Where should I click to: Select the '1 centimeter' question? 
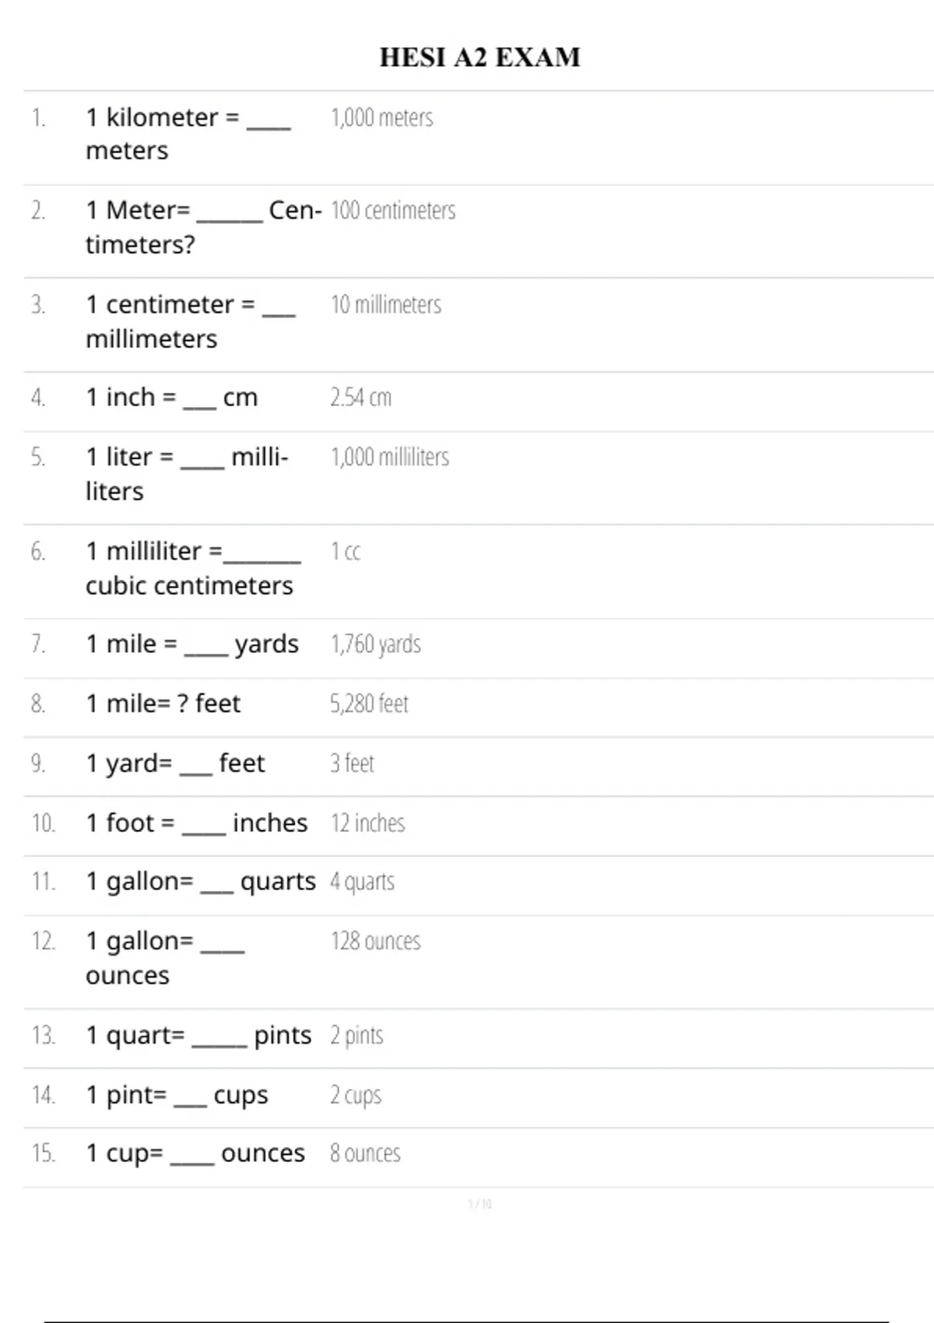190,321
